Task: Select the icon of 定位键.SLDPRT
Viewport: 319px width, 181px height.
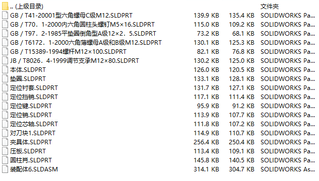Action: [5, 106]
